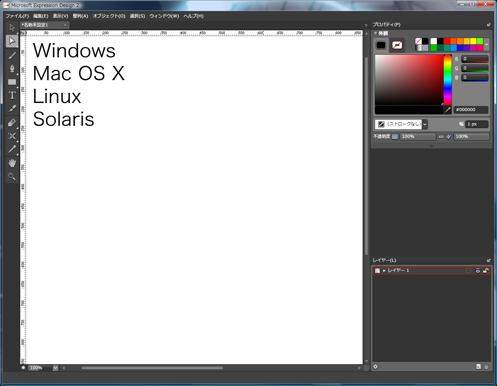
Task: Pick the red color swatch
Action: point(447,41)
